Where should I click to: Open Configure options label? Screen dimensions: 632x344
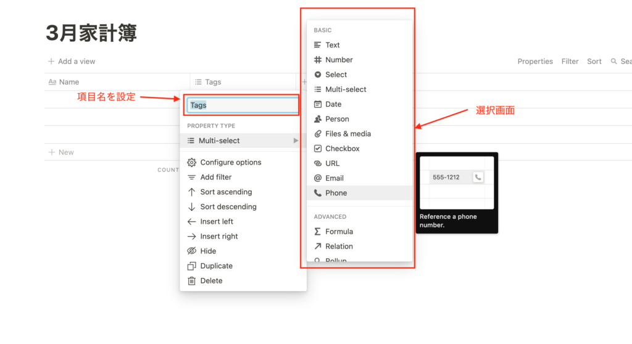231,162
